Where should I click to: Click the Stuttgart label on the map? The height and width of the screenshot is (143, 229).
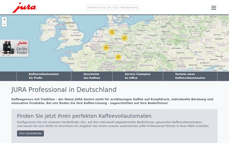coord(110,58)
